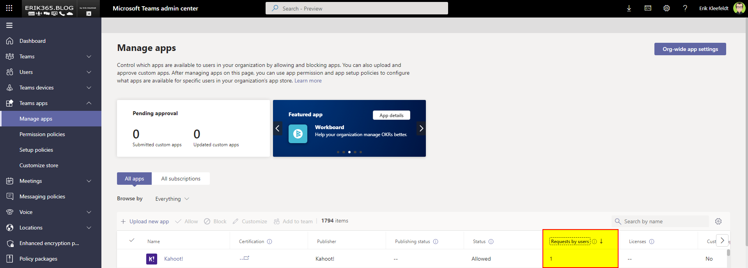The image size is (748, 268).
Task: Open the Browse by Everything dropdown
Action: pos(172,199)
